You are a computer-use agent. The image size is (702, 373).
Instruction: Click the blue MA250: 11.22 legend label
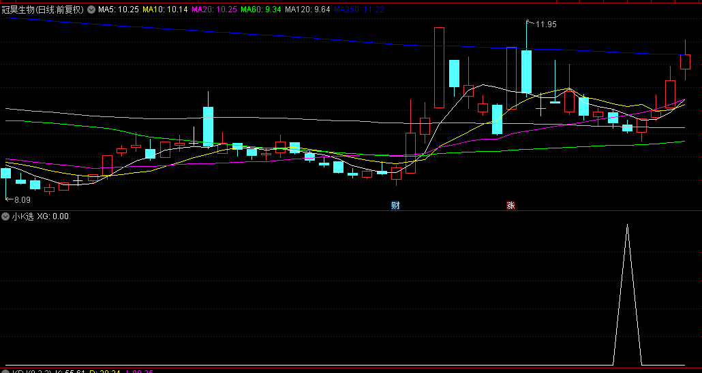pyautogui.click(x=359, y=10)
